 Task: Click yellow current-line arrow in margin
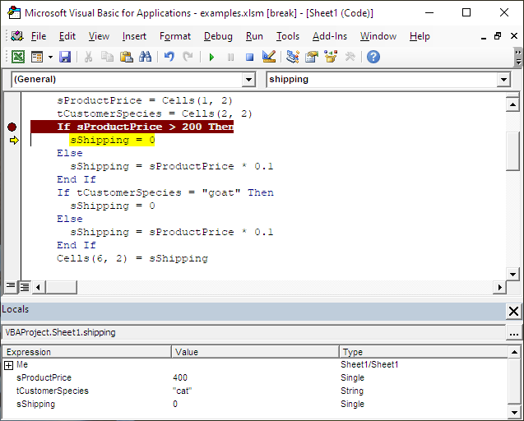(14, 141)
